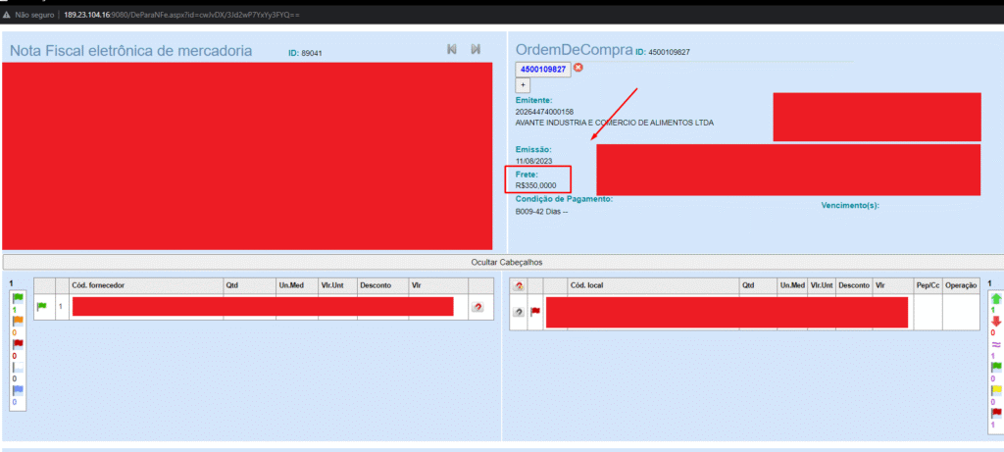The height and width of the screenshot is (452, 1004).
Task: Click the header icon in purchase order table
Action: pos(519,285)
